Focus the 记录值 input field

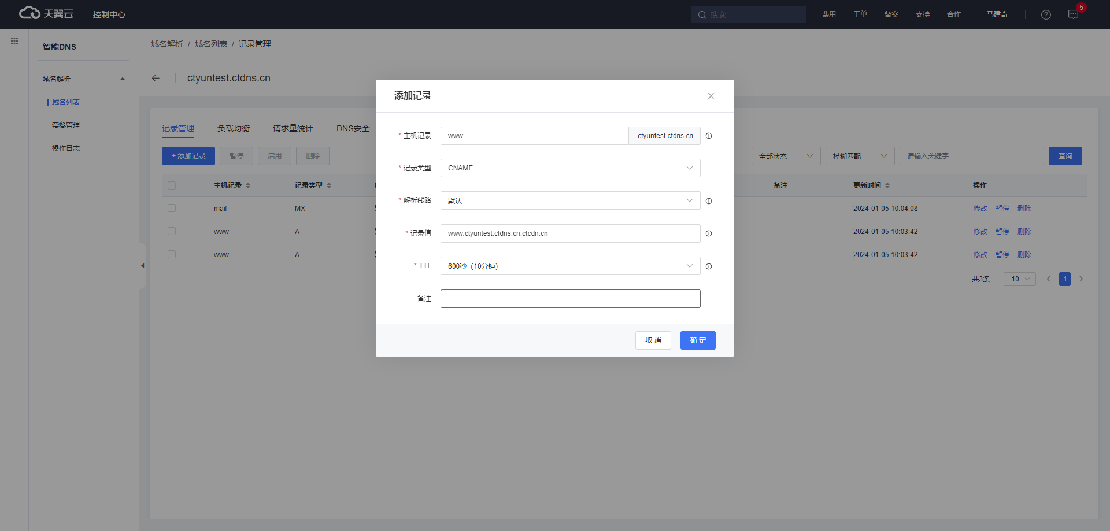coord(570,233)
